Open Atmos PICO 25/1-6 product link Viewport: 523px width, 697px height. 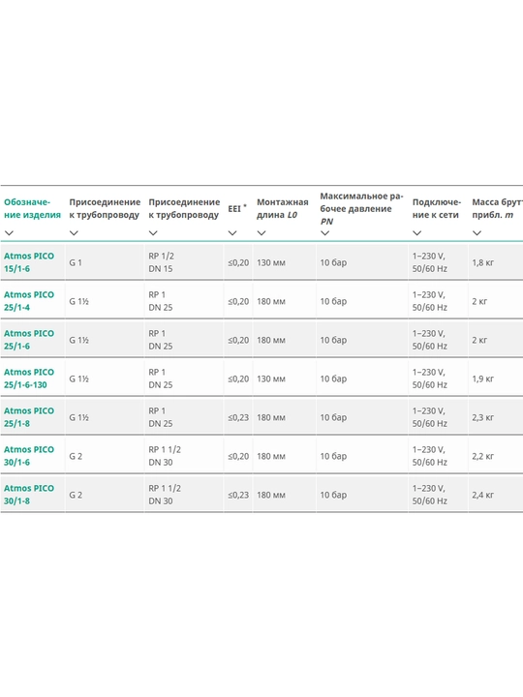coord(29,340)
